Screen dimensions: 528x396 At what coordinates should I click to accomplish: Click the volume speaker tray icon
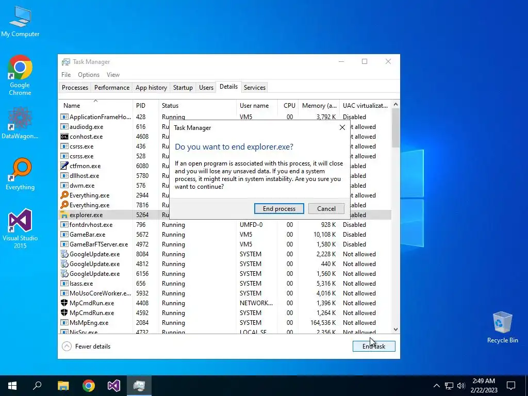(461, 386)
